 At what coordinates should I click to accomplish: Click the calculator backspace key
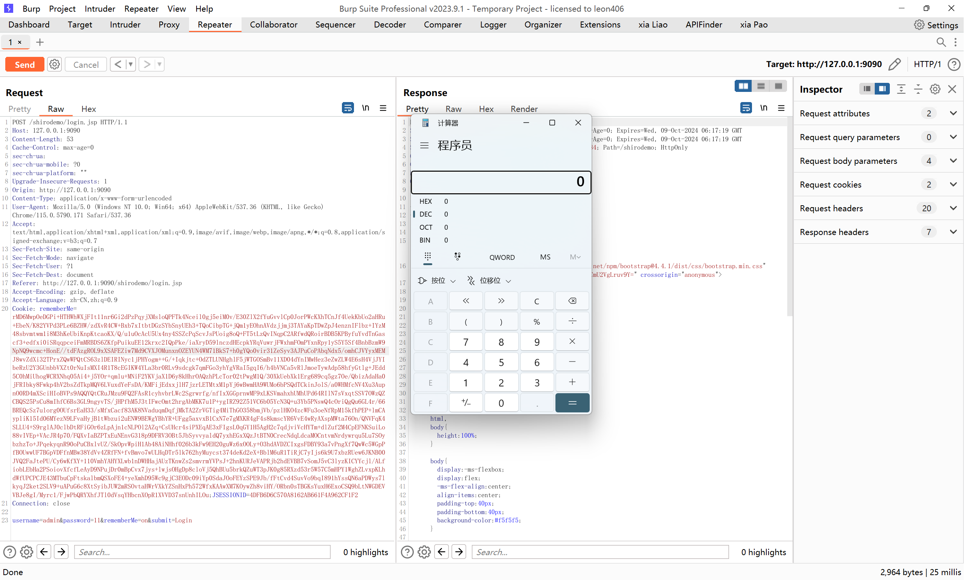click(x=572, y=301)
